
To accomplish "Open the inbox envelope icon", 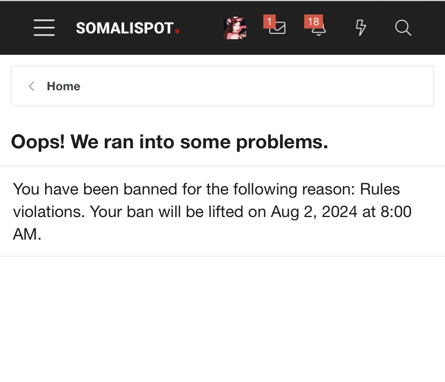I will (277, 28).
